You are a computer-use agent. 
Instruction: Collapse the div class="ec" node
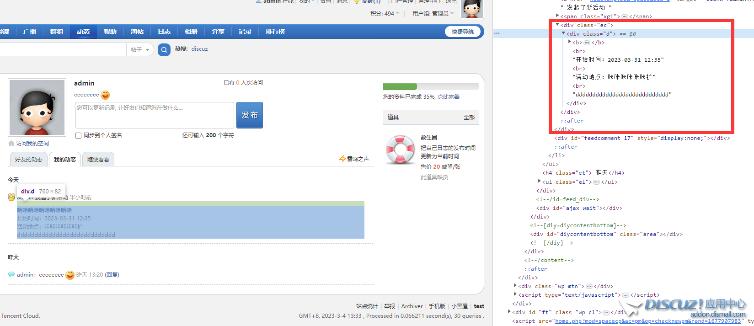[557, 25]
